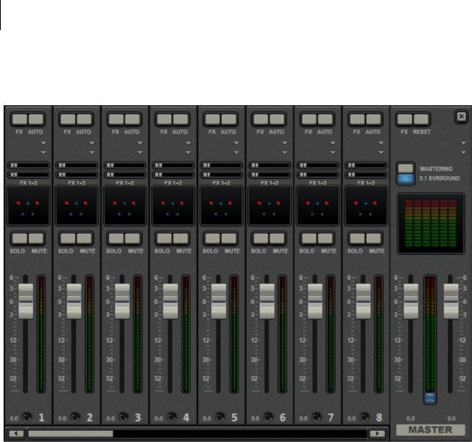Open FX for track 3

[116, 119]
